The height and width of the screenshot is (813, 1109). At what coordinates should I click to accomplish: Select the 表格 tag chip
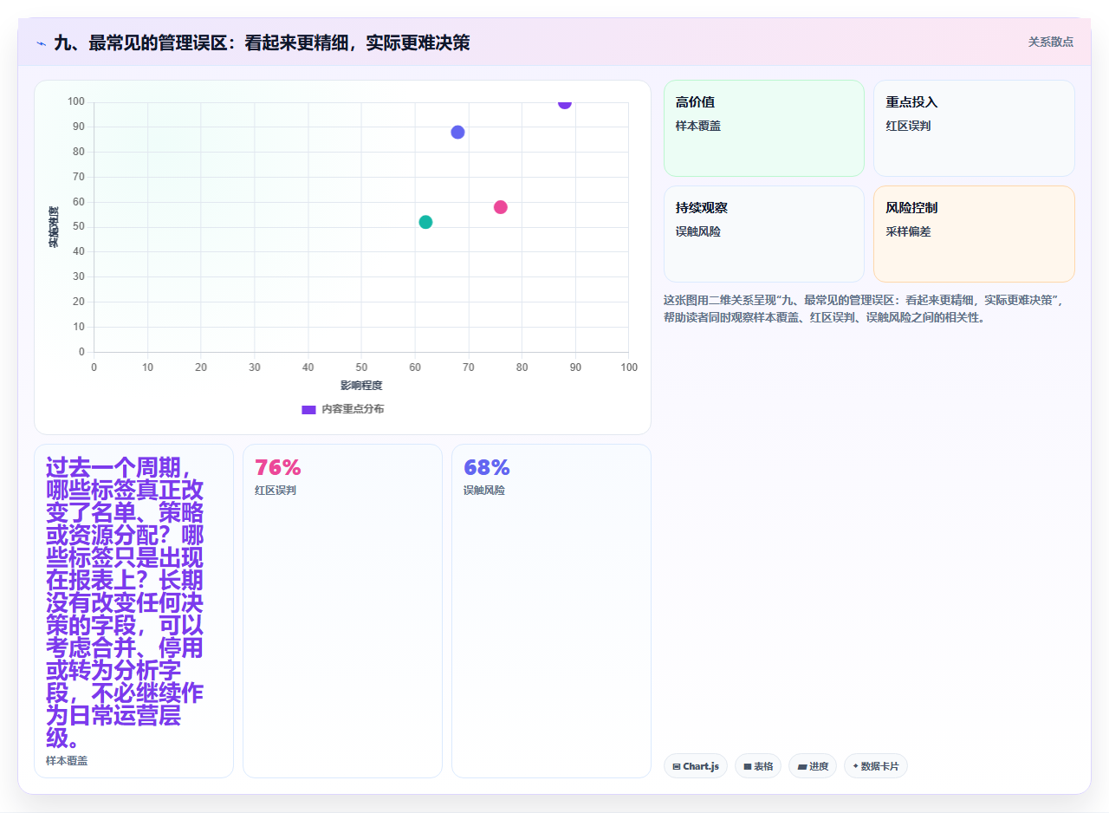coord(758,766)
